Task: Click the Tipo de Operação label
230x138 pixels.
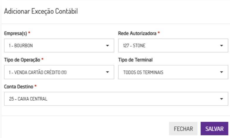Action: click(x=22, y=60)
